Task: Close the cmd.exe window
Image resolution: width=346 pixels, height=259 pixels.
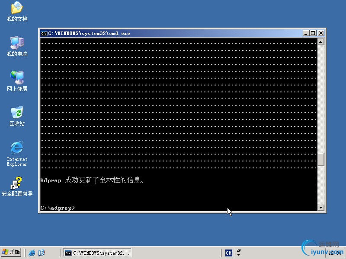Action: [x=321, y=33]
